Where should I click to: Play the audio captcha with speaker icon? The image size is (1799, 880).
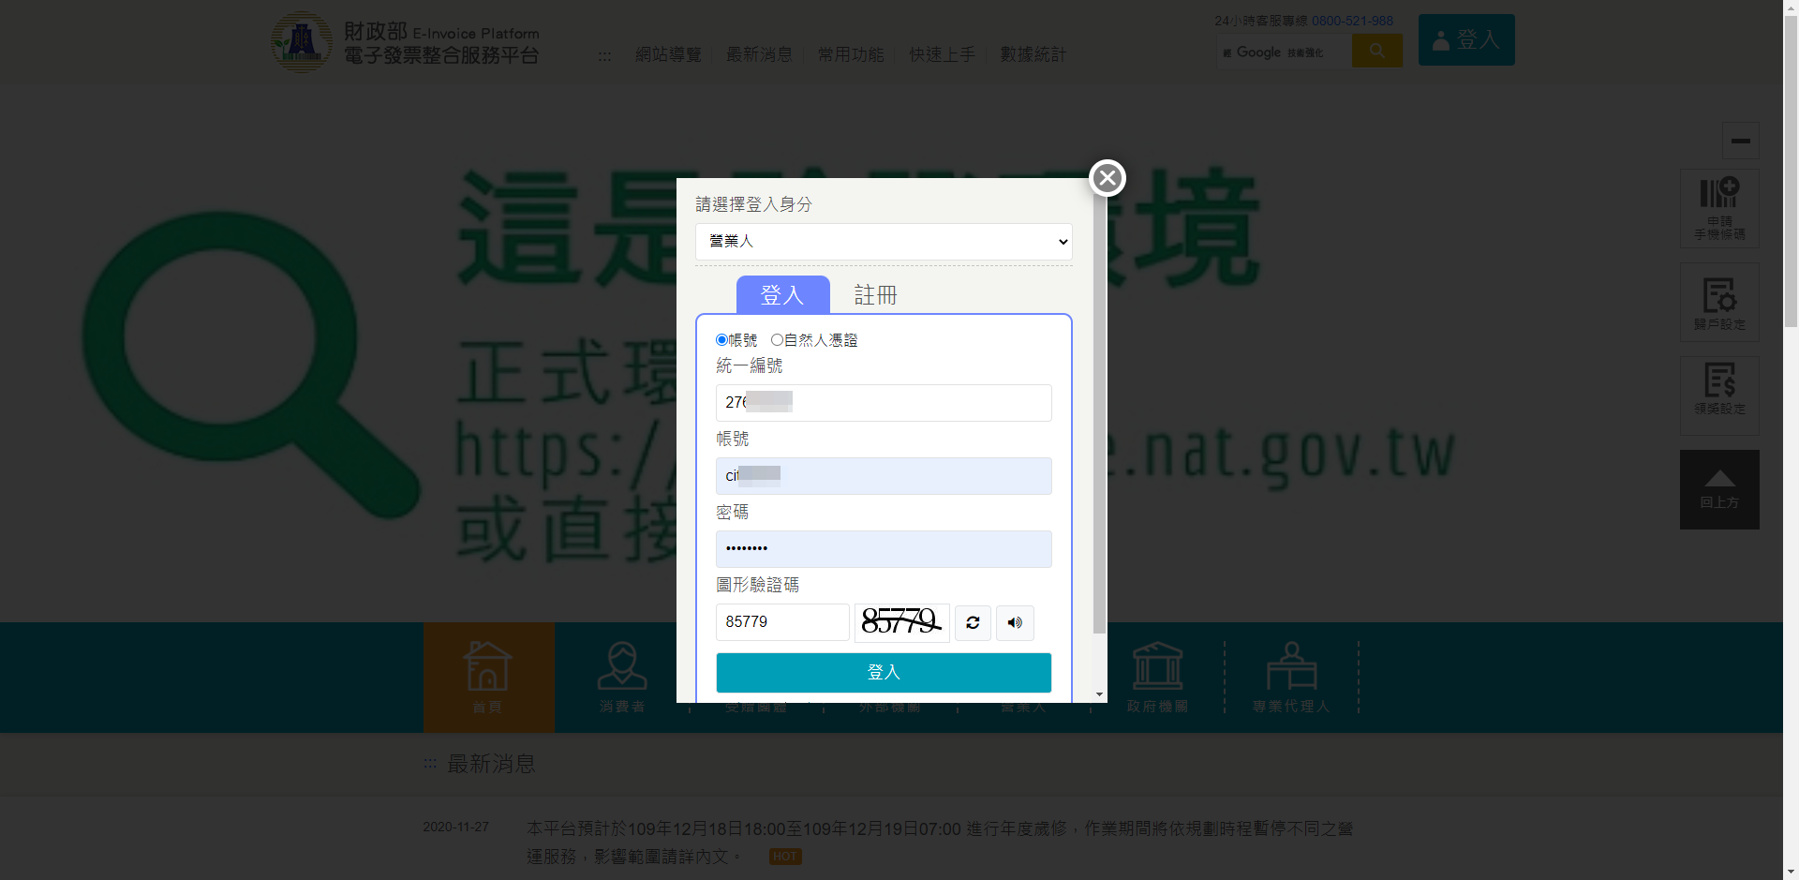click(x=1015, y=623)
